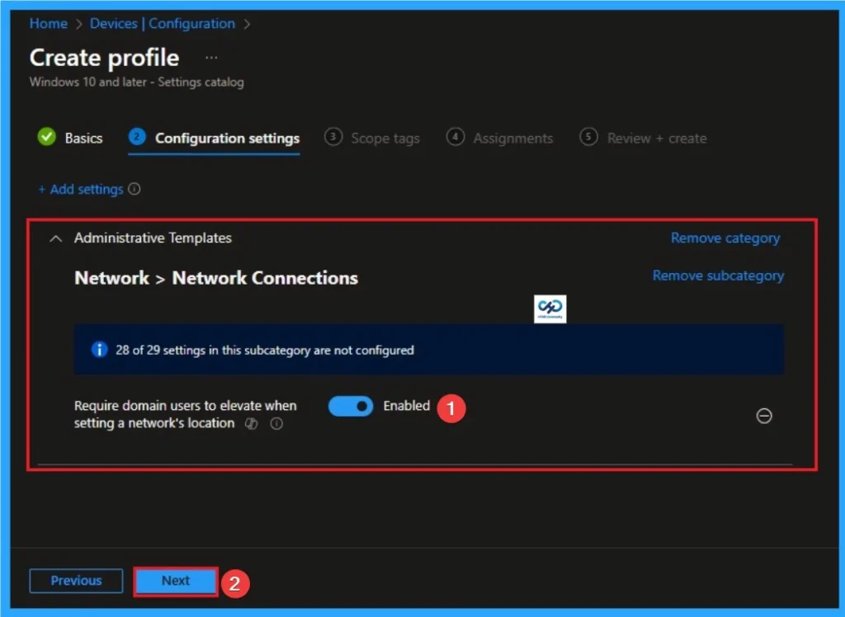Return to the Basics step
The image size is (845, 617).
point(83,138)
